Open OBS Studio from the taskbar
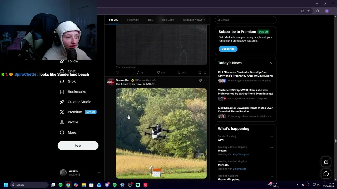337x189 pixels. click(130, 185)
